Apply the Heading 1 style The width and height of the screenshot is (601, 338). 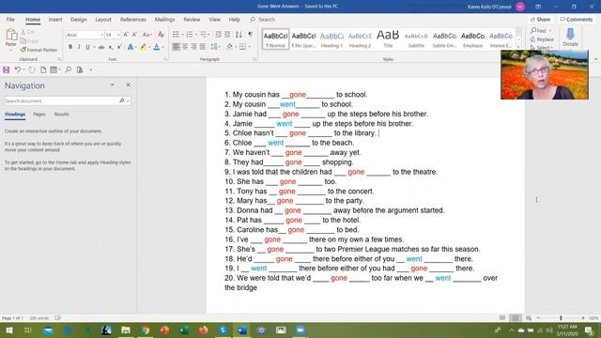click(331, 39)
